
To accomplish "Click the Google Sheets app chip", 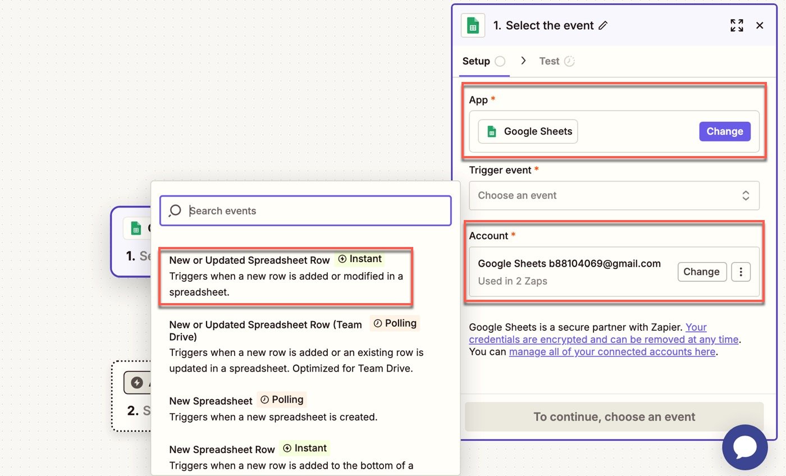I will pos(528,131).
